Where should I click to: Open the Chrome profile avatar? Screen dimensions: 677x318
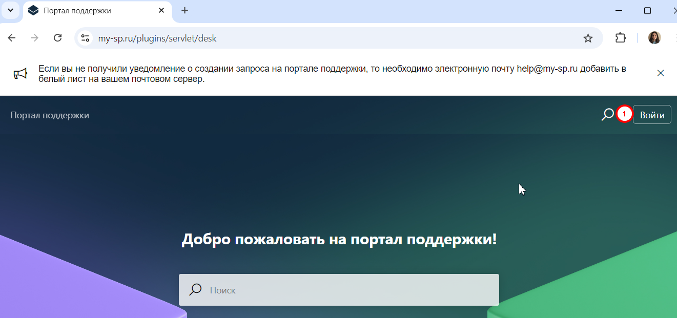654,38
